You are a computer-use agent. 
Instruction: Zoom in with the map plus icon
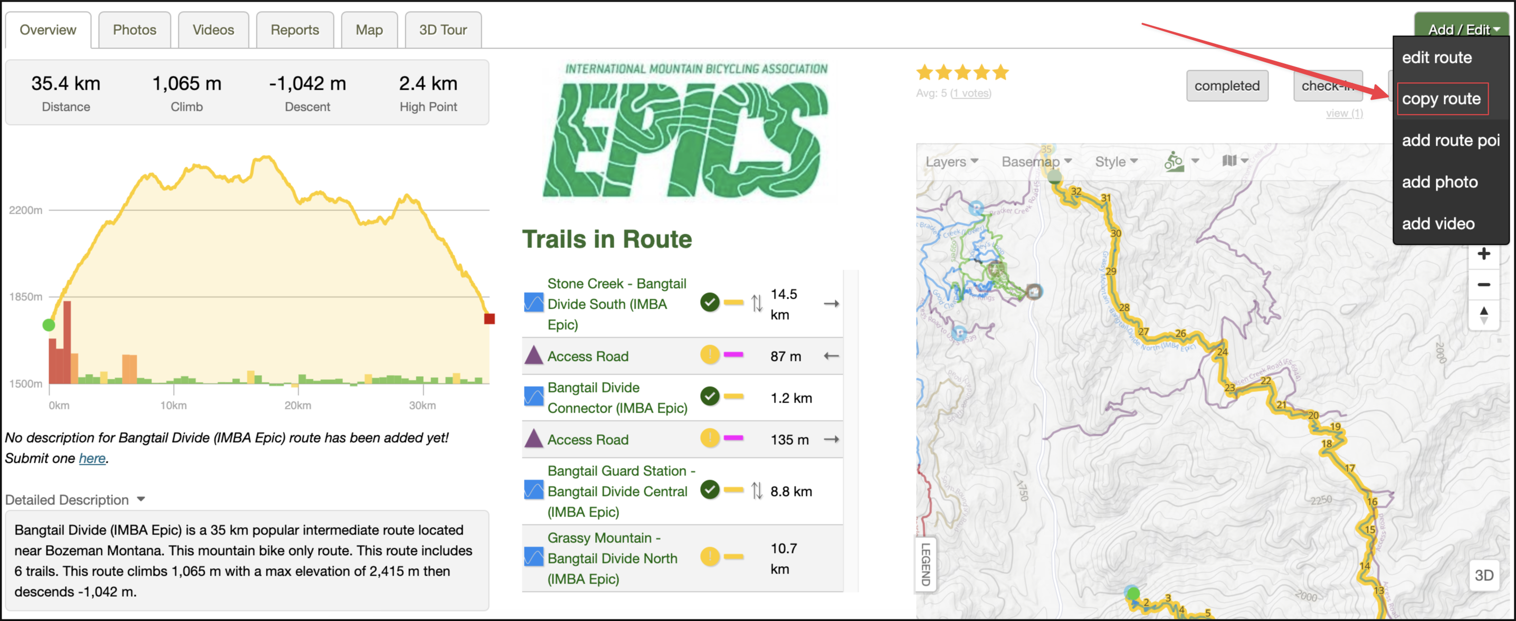1484,254
